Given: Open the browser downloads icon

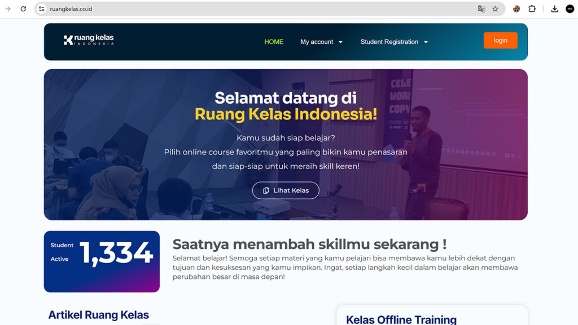Looking at the screenshot, I should pyautogui.click(x=554, y=9).
